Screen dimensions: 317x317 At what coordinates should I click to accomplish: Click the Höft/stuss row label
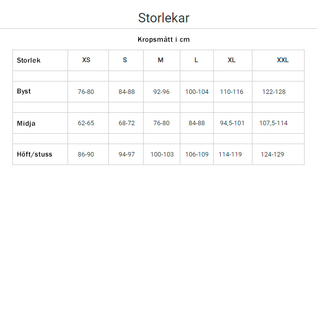tap(35, 154)
